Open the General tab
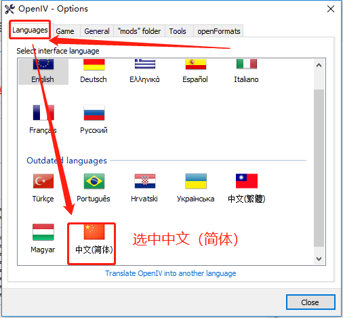 pos(97,31)
